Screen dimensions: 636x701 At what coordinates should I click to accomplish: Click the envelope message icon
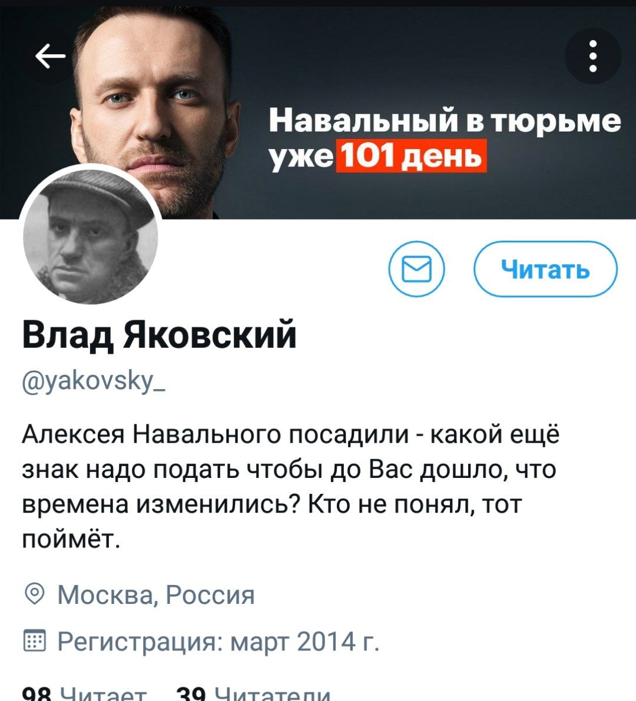click(x=416, y=268)
